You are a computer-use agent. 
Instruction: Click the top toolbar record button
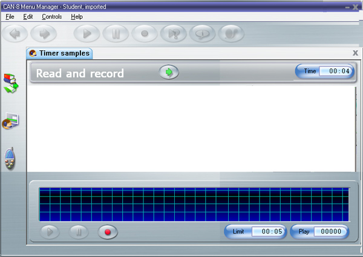click(145, 34)
